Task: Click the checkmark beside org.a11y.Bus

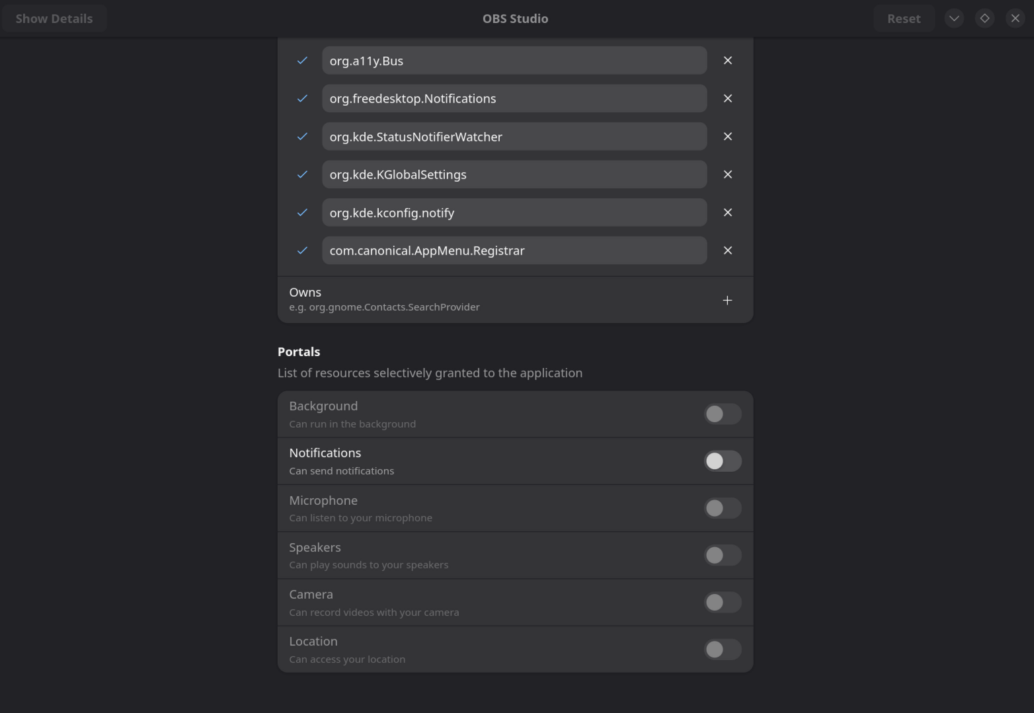Action: pos(302,61)
